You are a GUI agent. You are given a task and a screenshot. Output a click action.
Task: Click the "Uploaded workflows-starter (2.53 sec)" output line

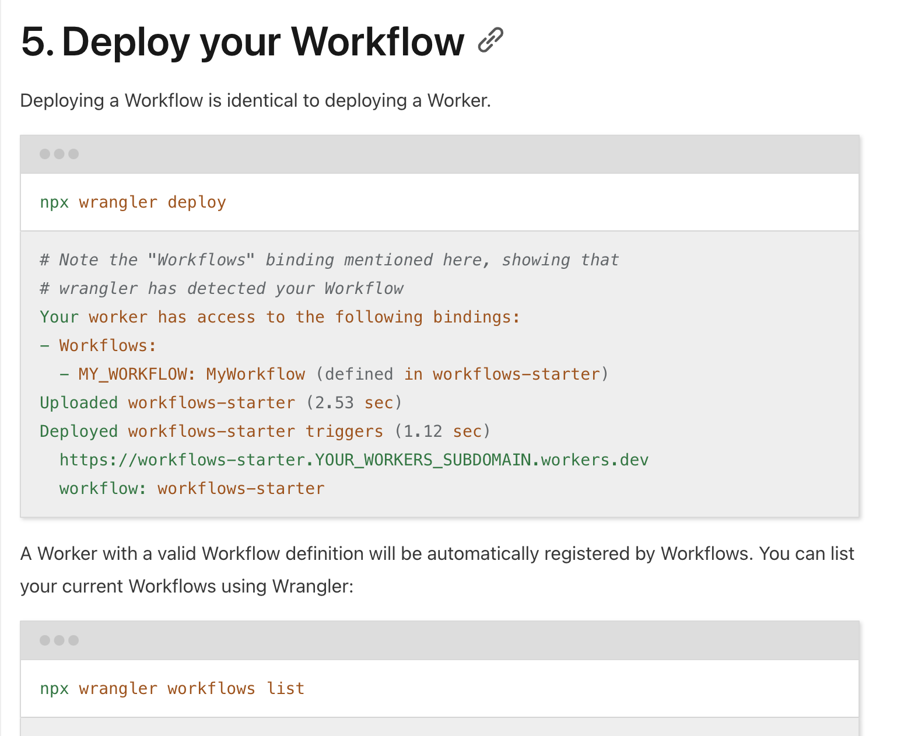[220, 403]
